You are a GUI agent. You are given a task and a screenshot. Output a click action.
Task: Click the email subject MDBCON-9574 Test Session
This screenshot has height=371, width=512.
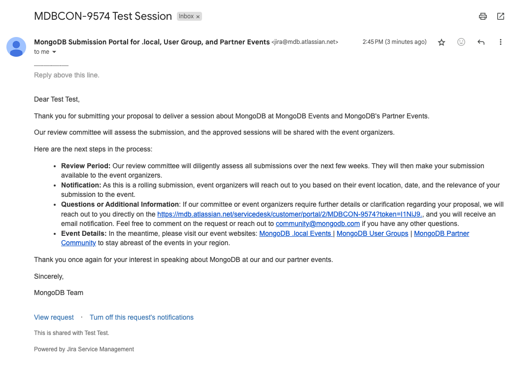coord(103,16)
